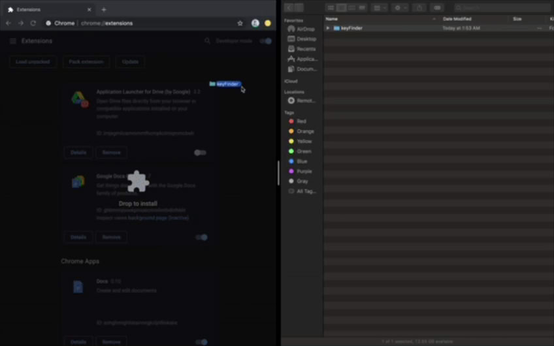This screenshot has height=346, width=554.
Task: Bookmark this page with the star
Action: click(x=240, y=24)
